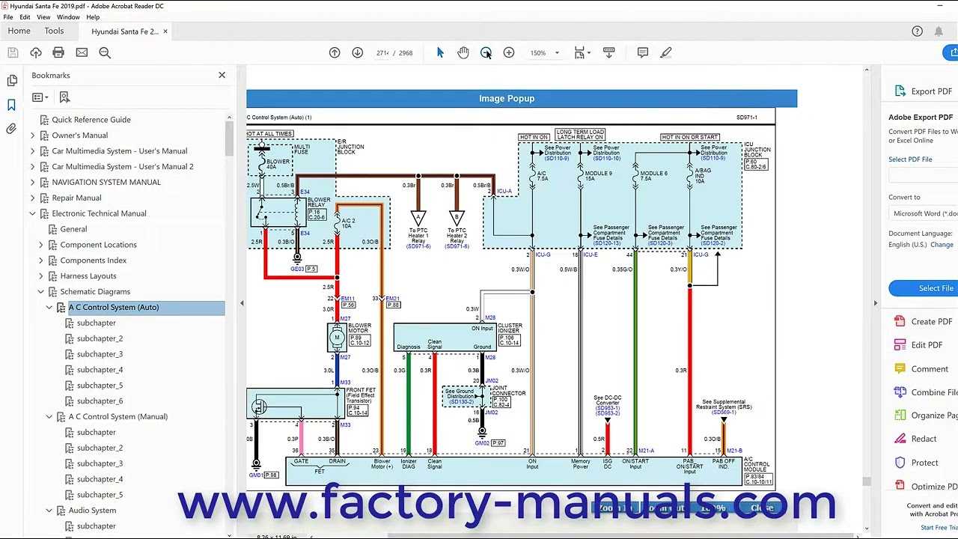Open fit page options icon
The width and height of the screenshot is (958, 539).
point(582,52)
